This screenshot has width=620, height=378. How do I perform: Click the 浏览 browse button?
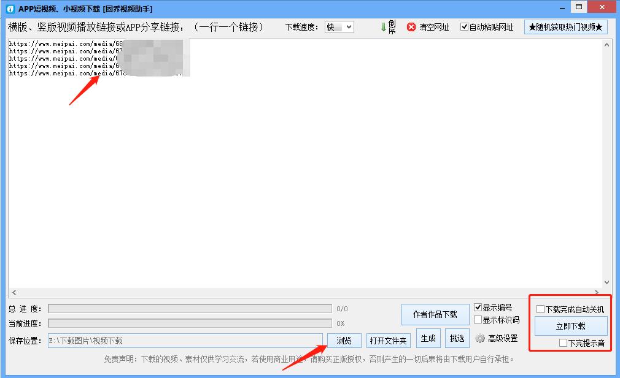[x=344, y=341]
